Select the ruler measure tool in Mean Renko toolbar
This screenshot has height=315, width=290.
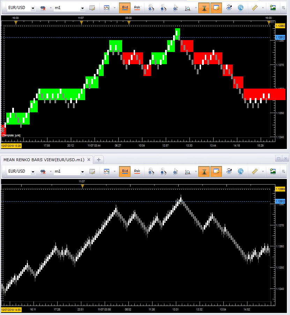(x=255, y=172)
